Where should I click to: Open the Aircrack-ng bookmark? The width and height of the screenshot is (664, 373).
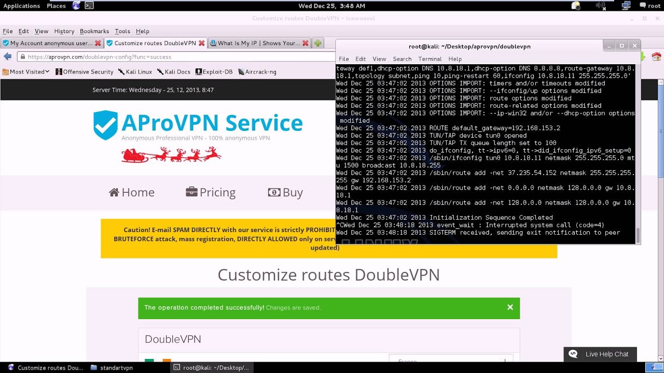[257, 71]
